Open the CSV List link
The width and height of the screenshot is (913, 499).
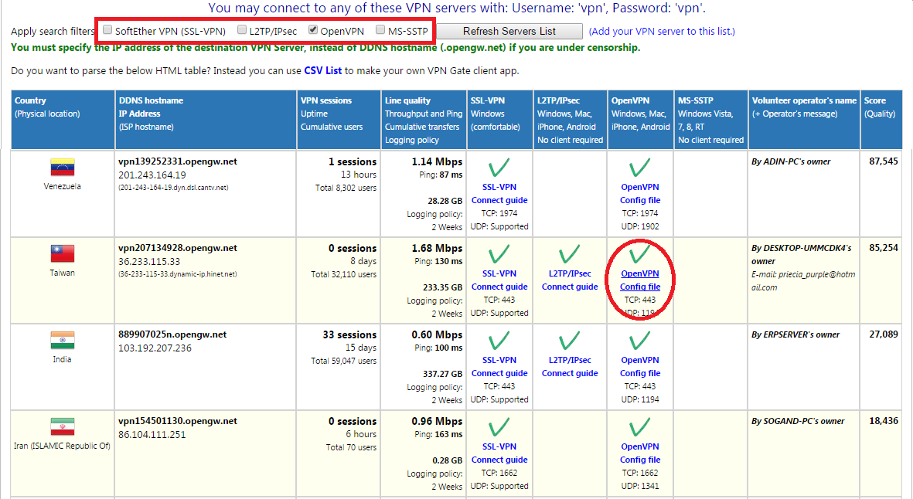[322, 70]
